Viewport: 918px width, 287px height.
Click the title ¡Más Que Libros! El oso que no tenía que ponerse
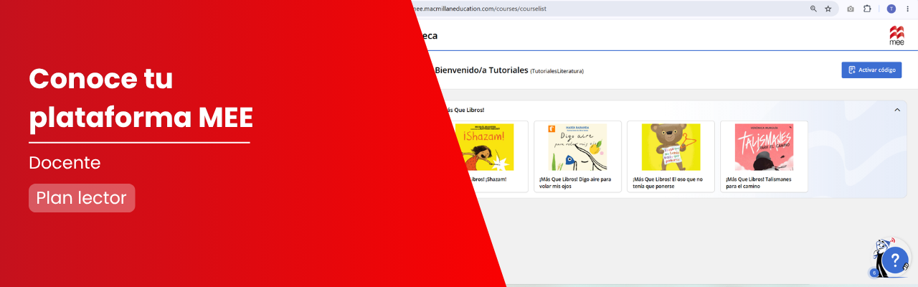click(668, 182)
